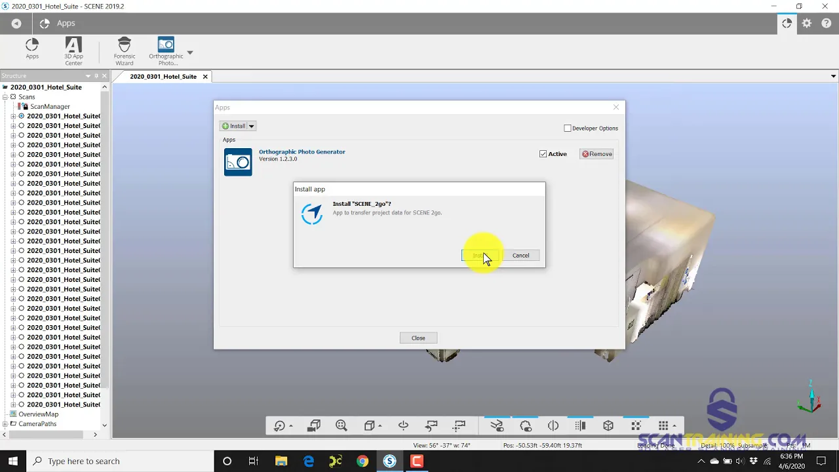Select ScanManager in the Structure tree
The width and height of the screenshot is (839, 472).
coord(50,107)
